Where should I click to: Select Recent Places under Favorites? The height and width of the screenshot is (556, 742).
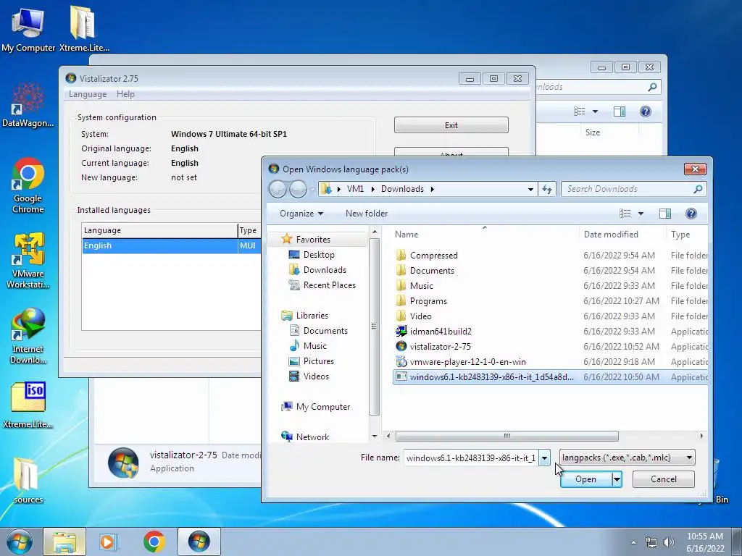pos(330,285)
